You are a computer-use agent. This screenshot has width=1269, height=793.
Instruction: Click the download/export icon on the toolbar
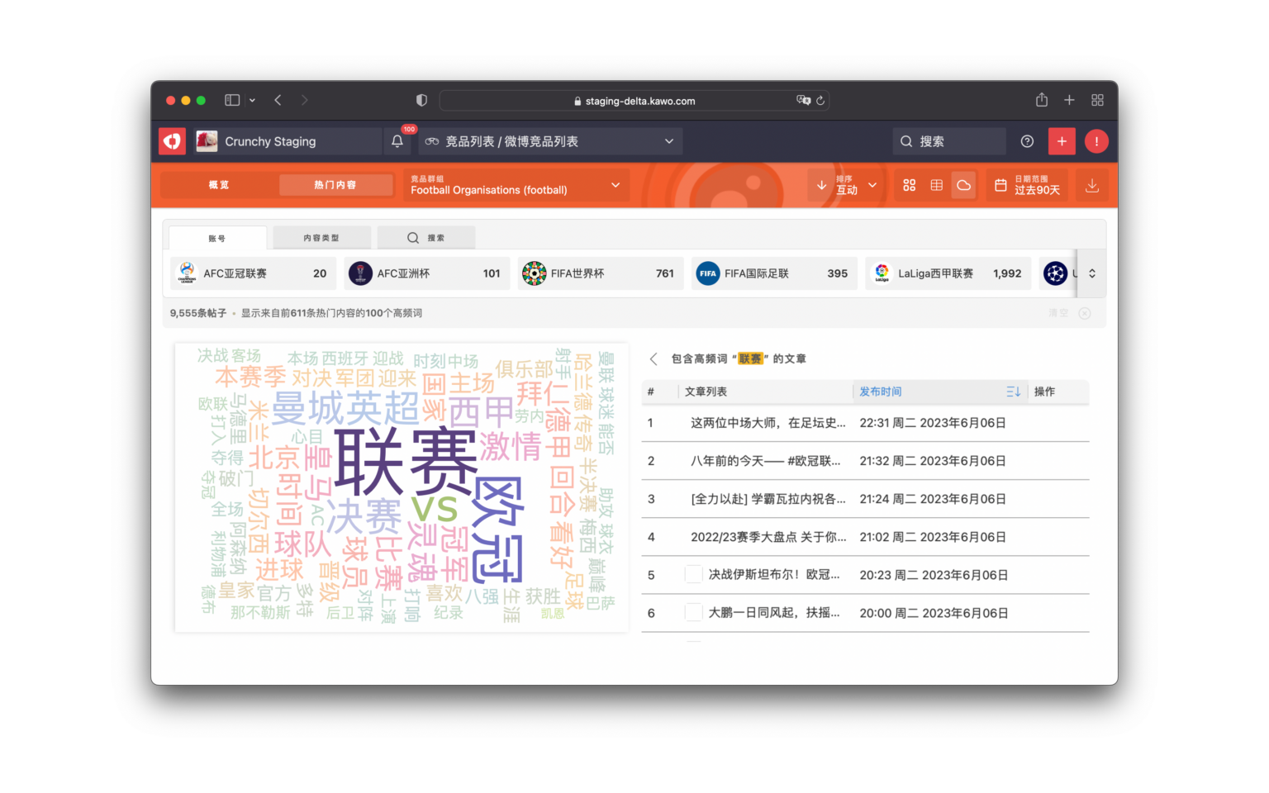coord(1091,185)
